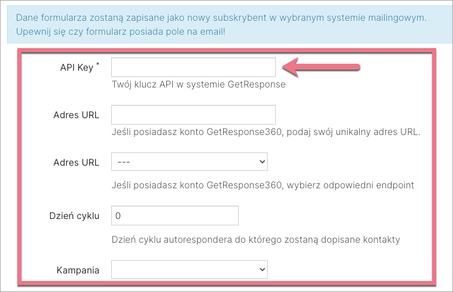Viewport: 453px width, 292px height.
Task: Click the chevron arrow on the '---' select
Action: (262, 162)
